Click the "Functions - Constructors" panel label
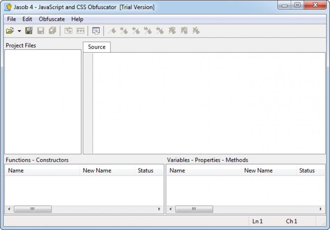This screenshot has width=330, height=230. tap(37, 160)
